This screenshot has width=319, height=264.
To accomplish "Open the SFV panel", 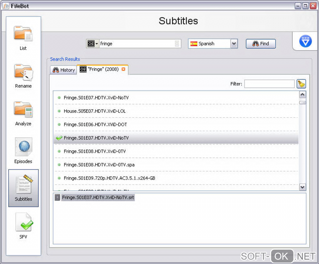I will tap(23, 226).
